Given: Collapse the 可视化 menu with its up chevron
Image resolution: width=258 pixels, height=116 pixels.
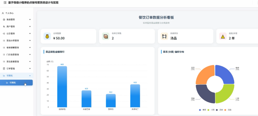Looking at the screenshot, I should [30, 75].
